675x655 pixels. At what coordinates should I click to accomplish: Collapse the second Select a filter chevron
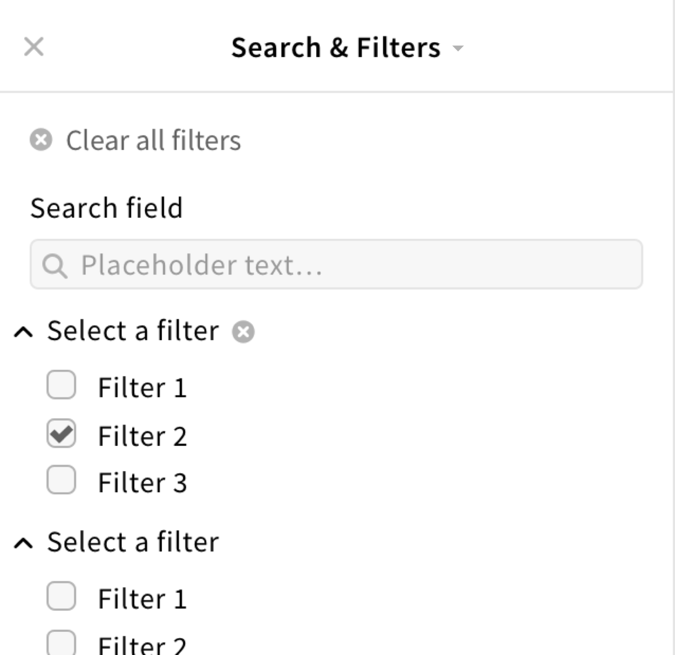[23, 543]
